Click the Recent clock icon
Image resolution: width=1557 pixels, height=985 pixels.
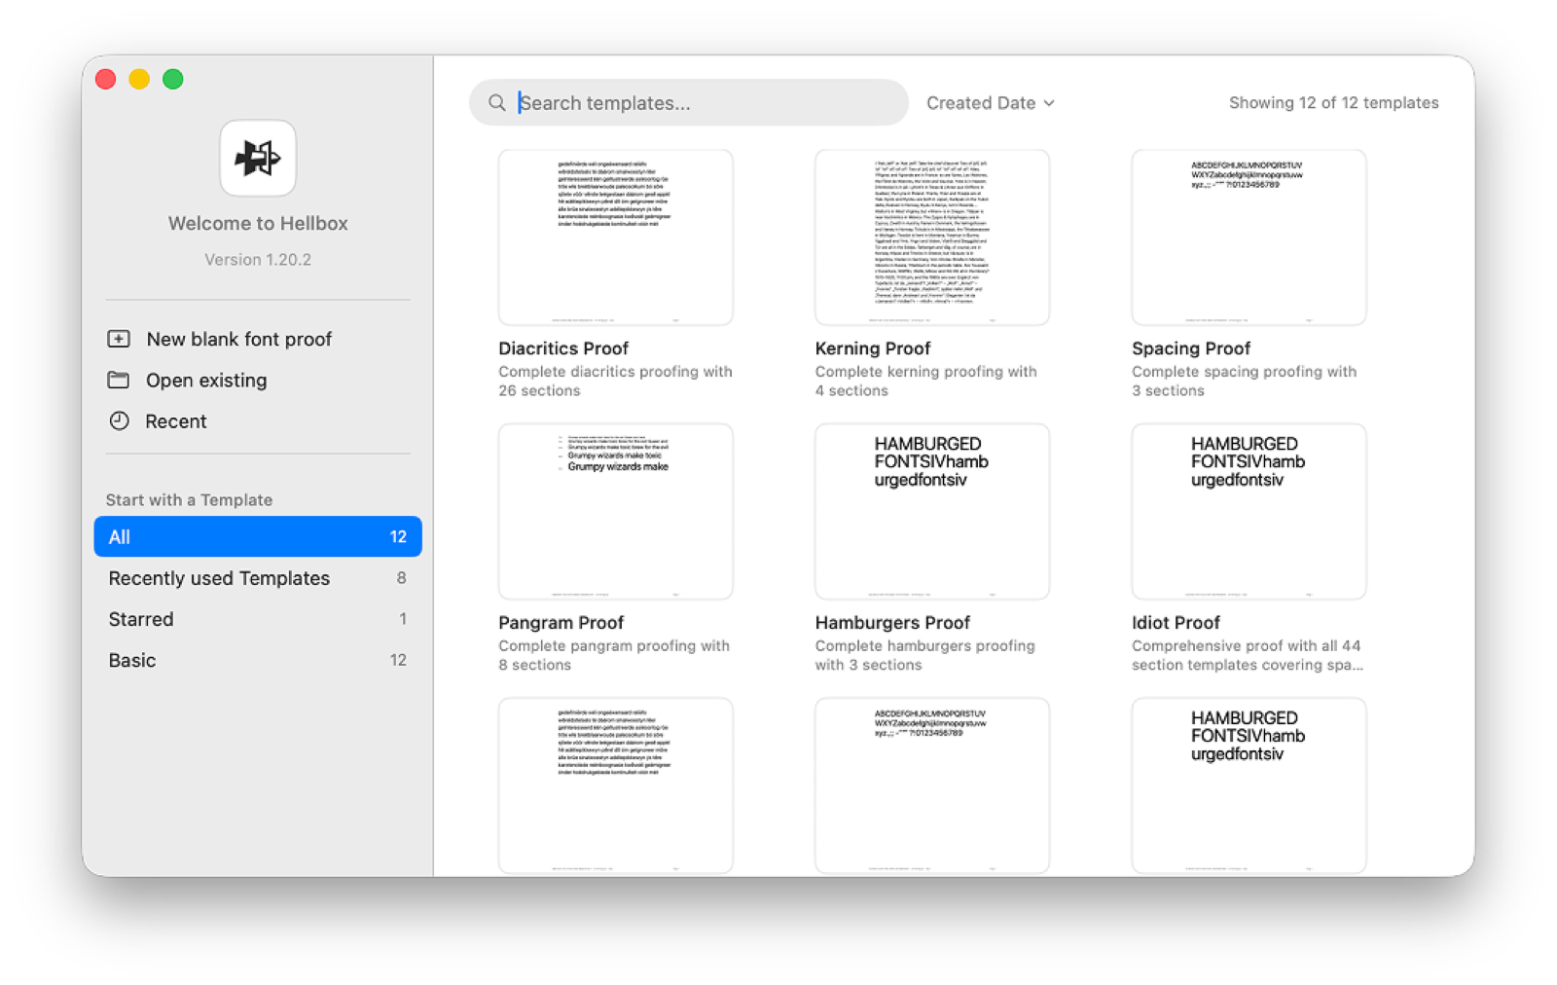(119, 420)
